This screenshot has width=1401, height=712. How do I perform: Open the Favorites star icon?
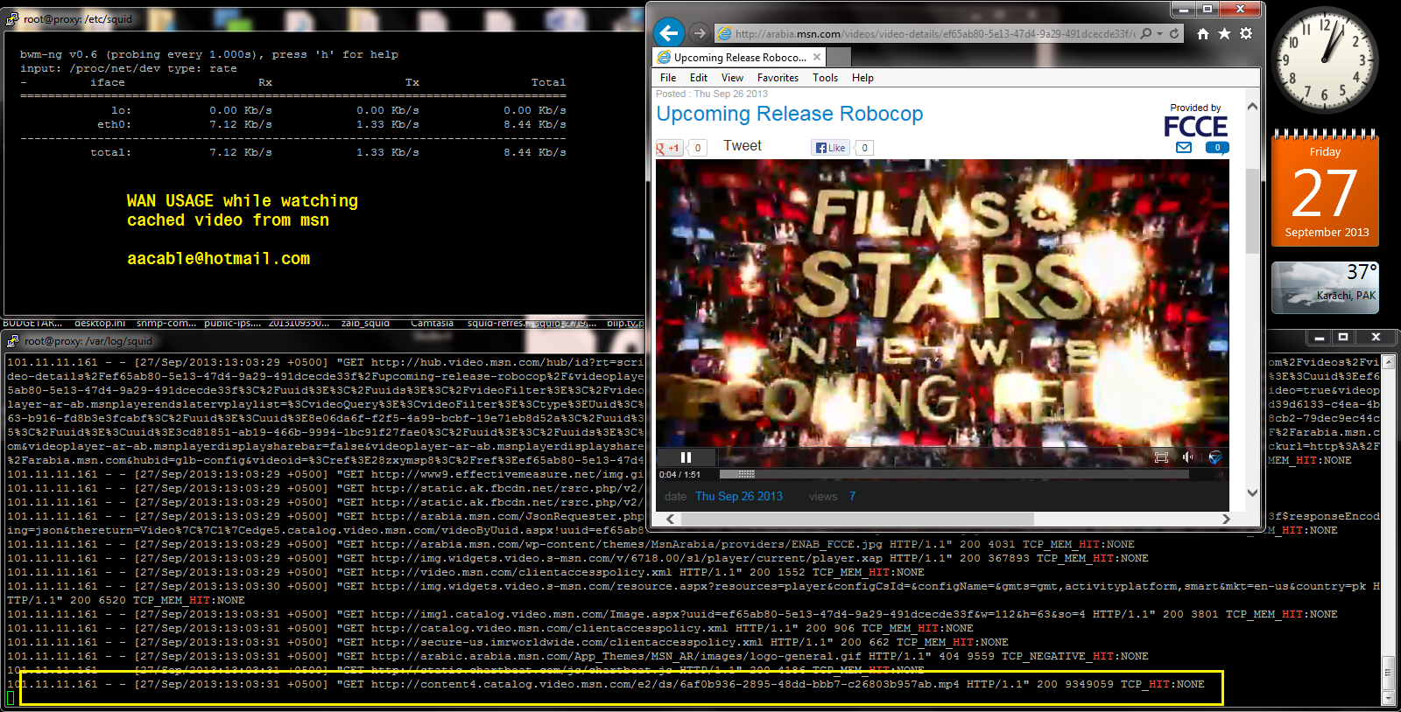tap(1224, 33)
